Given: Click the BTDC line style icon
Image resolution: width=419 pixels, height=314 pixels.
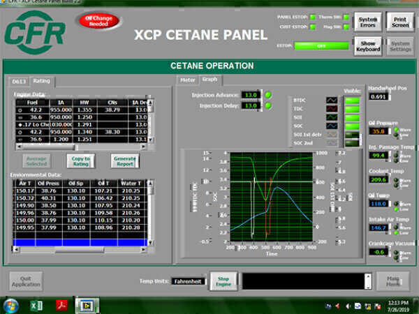Looking at the screenshot, I should tap(332, 100).
